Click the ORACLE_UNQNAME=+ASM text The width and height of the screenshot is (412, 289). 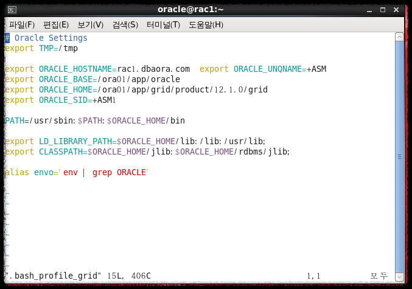pyautogui.click(x=280, y=69)
